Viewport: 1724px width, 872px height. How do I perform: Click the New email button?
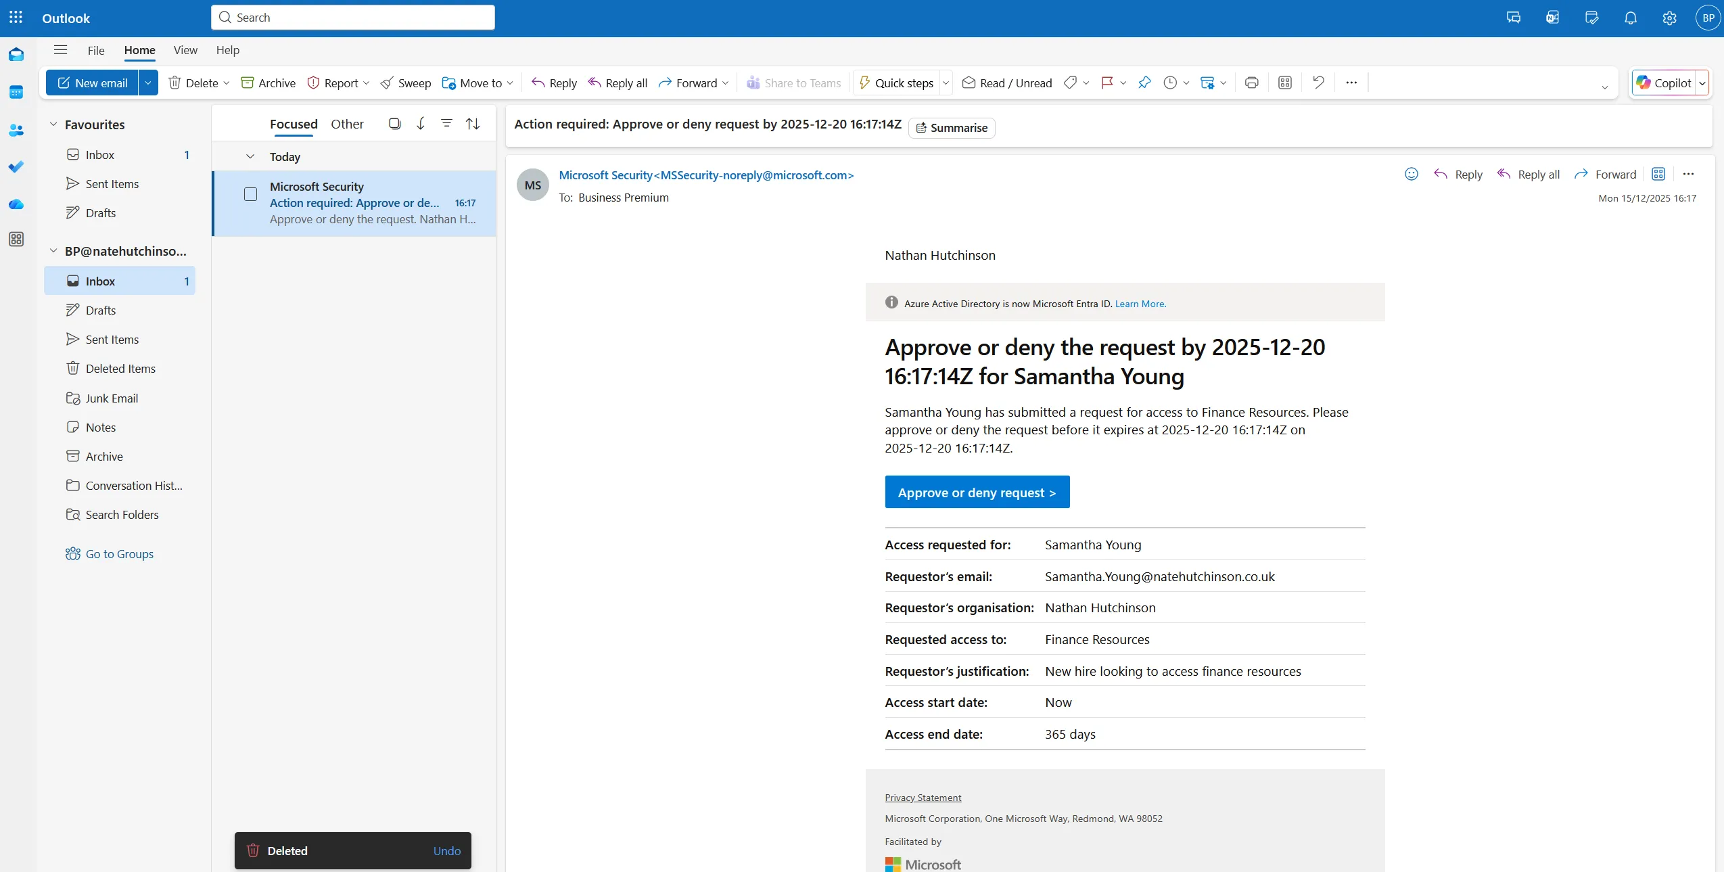(93, 83)
